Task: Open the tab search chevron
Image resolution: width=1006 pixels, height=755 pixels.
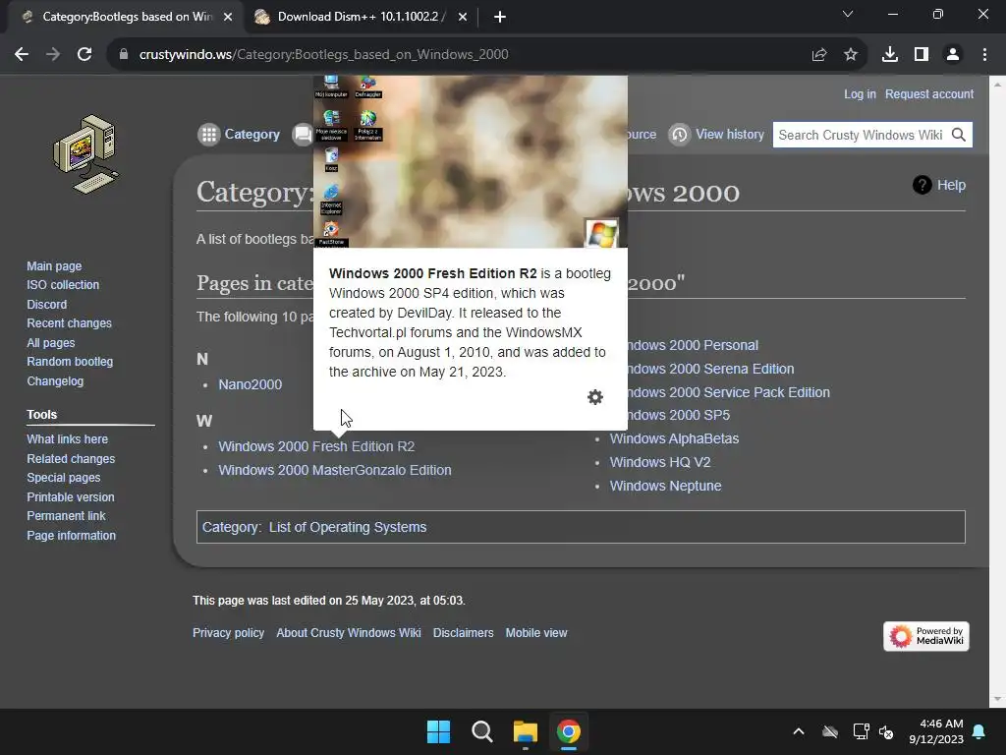Action: (848, 14)
